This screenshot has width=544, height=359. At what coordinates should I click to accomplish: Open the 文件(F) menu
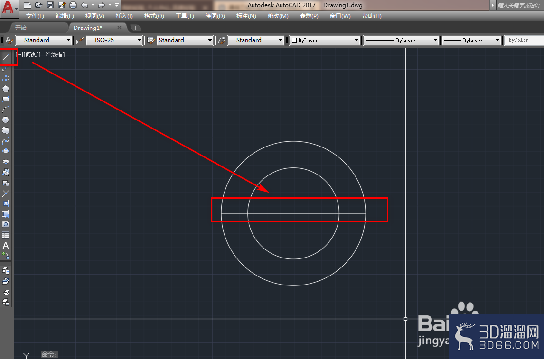pos(35,16)
